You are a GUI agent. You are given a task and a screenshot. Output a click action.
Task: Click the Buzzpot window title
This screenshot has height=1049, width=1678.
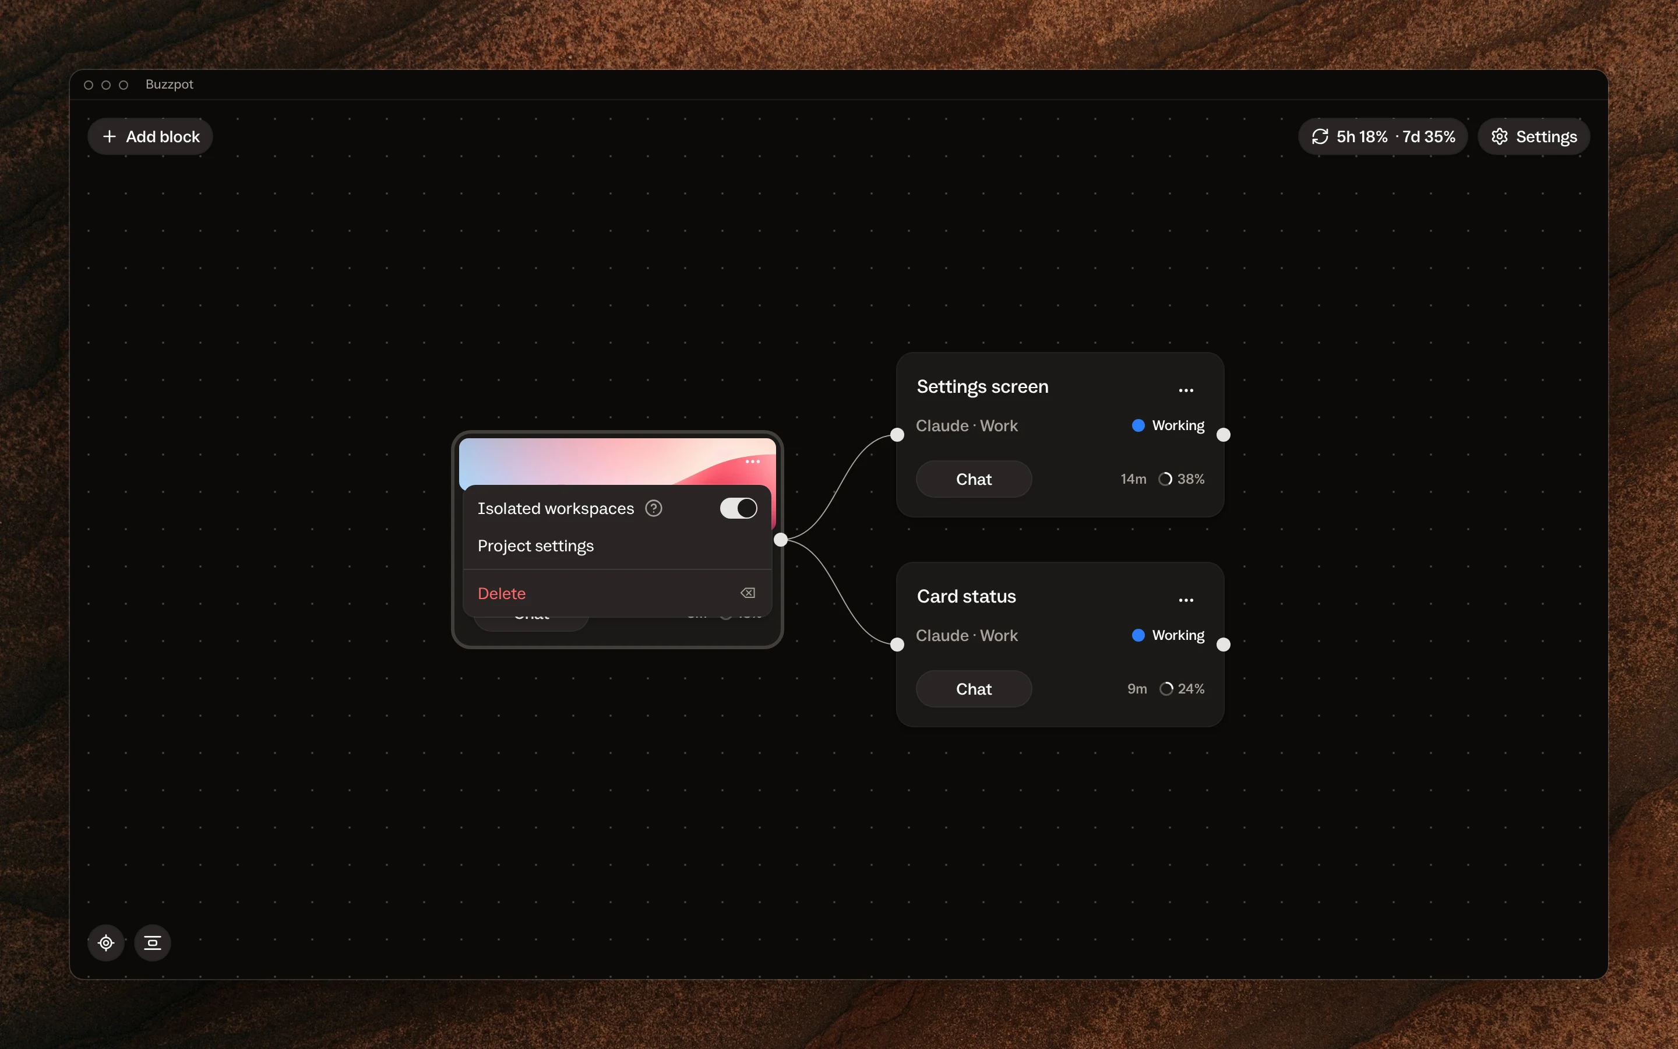pos(169,85)
